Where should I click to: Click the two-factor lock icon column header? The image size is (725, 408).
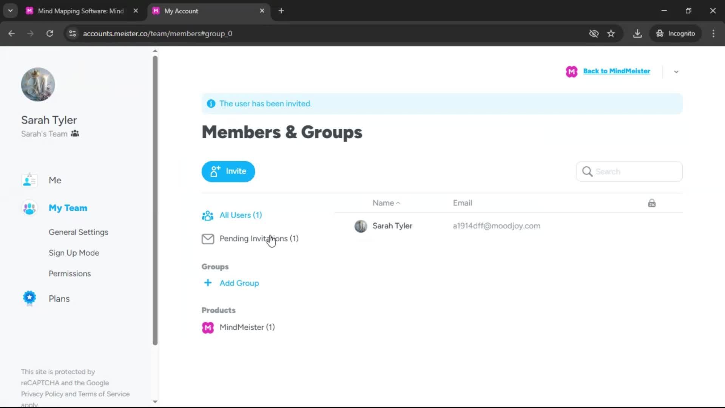(x=652, y=203)
